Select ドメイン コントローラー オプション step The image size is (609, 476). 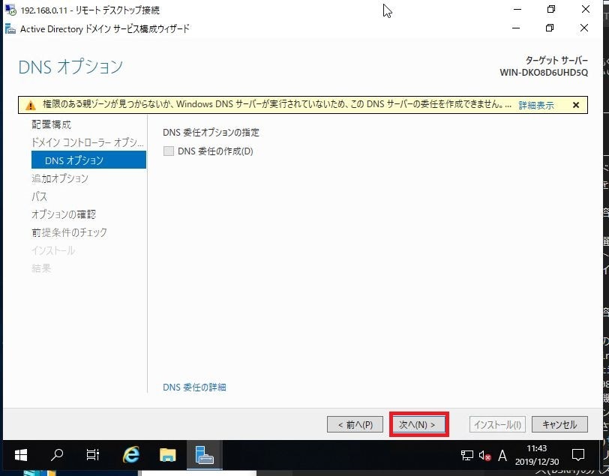pyautogui.click(x=88, y=142)
